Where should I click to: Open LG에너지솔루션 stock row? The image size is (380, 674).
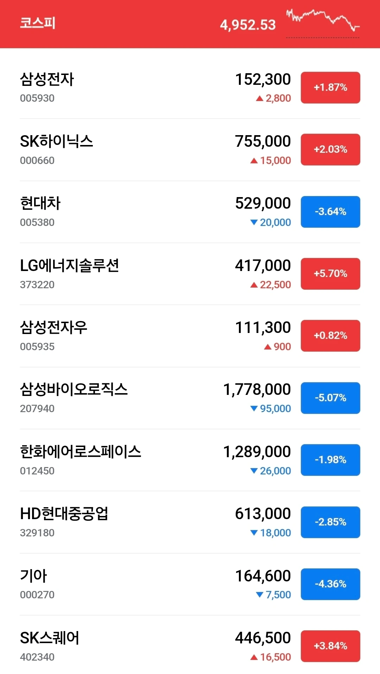190,274
